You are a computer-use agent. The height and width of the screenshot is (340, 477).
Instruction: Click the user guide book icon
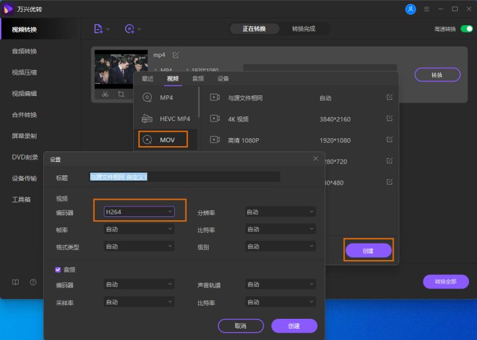click(x=15, y=282)
